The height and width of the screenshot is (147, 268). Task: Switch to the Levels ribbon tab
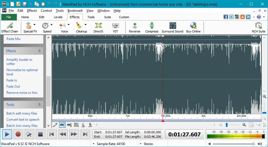coord(58,17)
